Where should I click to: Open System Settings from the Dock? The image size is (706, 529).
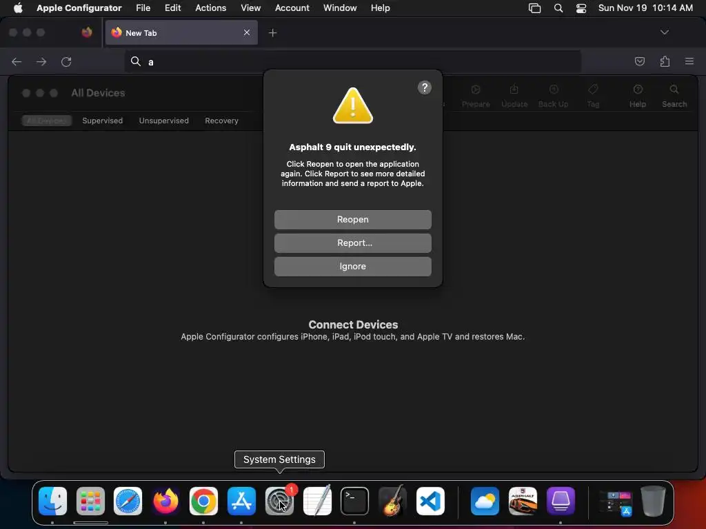(x=279, y=501)
